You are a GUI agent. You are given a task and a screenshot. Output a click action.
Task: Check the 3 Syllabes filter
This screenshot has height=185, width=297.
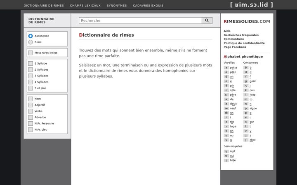click(31, 76)
